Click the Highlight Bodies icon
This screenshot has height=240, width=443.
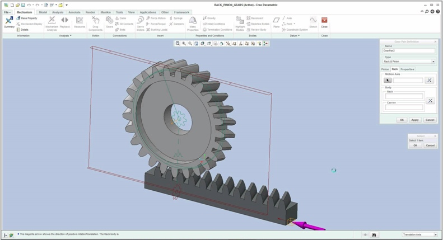coord(240,21)
